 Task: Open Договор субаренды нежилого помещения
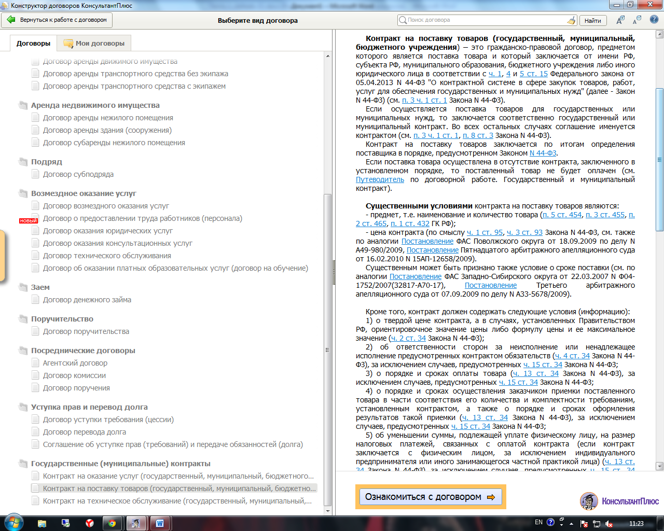tap(114, 143)
